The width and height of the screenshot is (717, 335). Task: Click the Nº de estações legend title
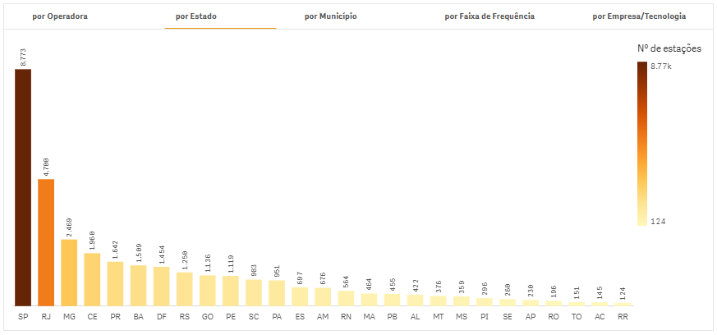pos(669,49)
